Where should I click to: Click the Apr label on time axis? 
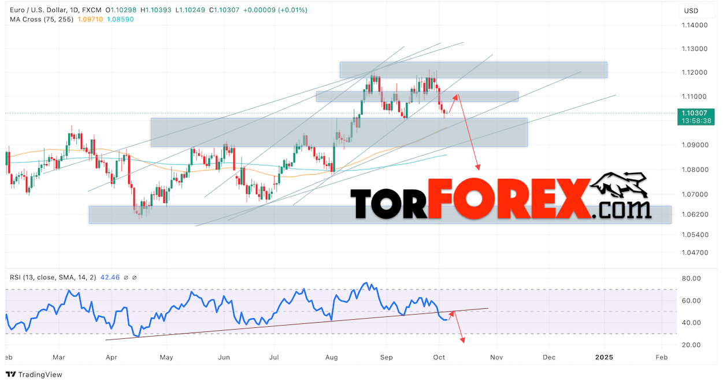tap(113, 357)
